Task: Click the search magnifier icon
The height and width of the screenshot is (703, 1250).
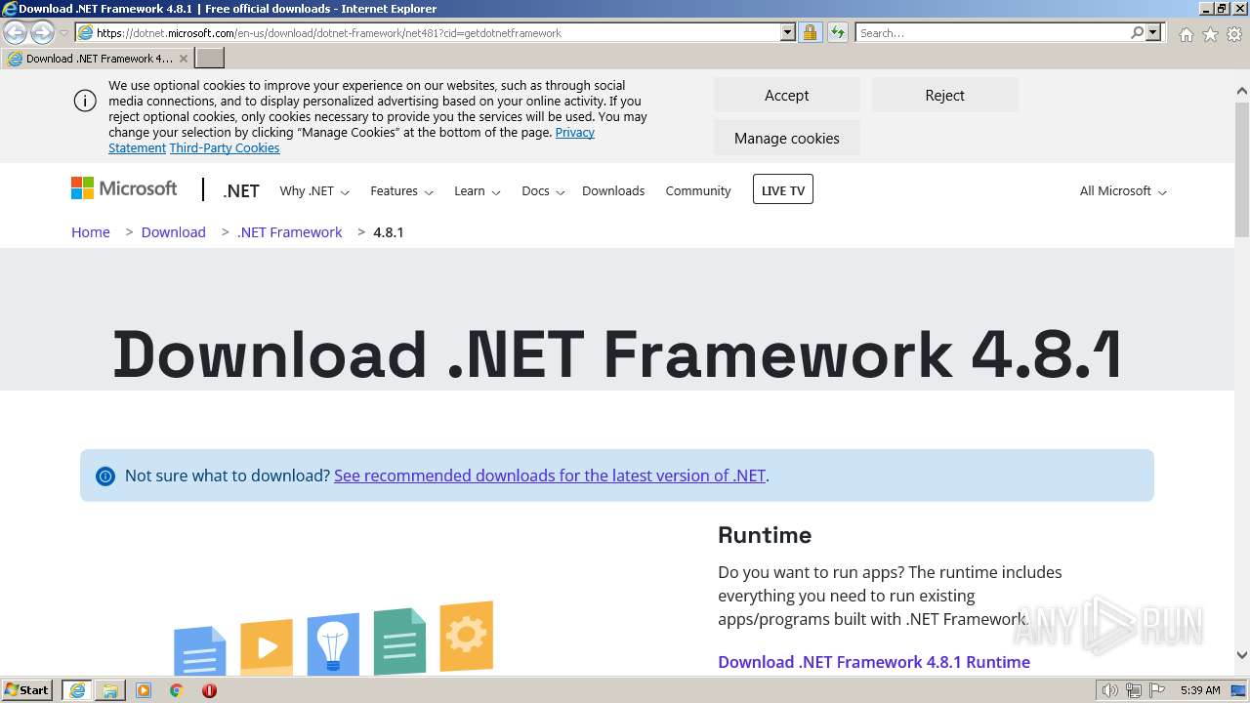Action: [1137, 33]
